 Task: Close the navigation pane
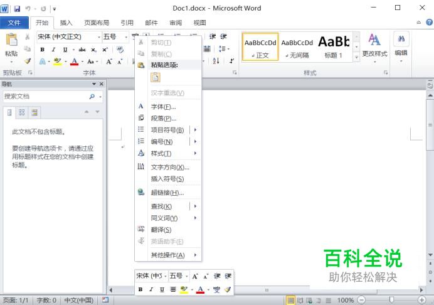pyautogui.click(x=102, y=83)
